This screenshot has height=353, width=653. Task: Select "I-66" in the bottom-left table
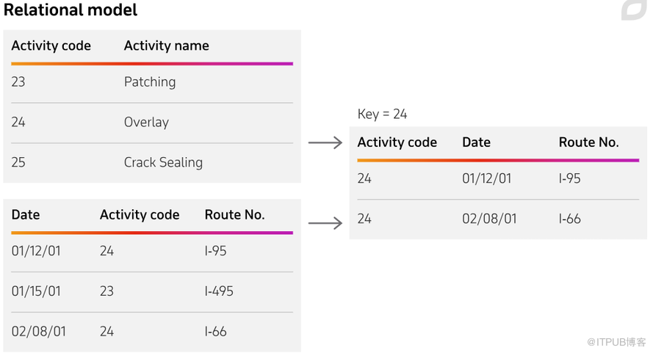coord(215,331)
